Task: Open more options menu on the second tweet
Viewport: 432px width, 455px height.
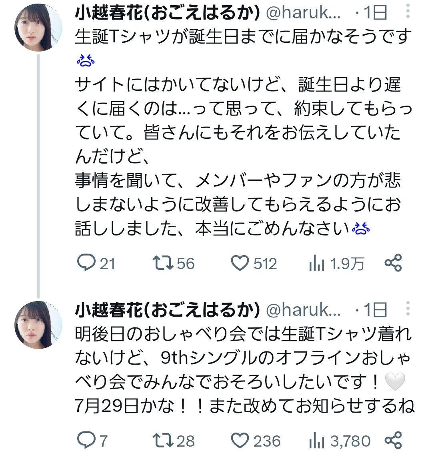Action: (x=408, y=309)
